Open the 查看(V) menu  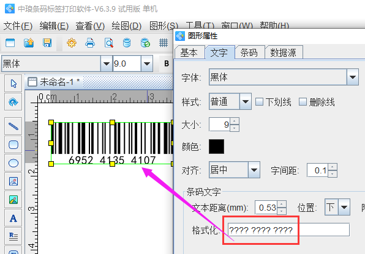click(x=90, y=26)
